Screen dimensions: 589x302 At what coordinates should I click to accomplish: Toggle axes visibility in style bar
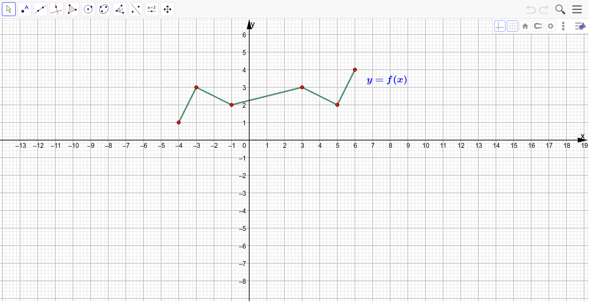(500, 26)
